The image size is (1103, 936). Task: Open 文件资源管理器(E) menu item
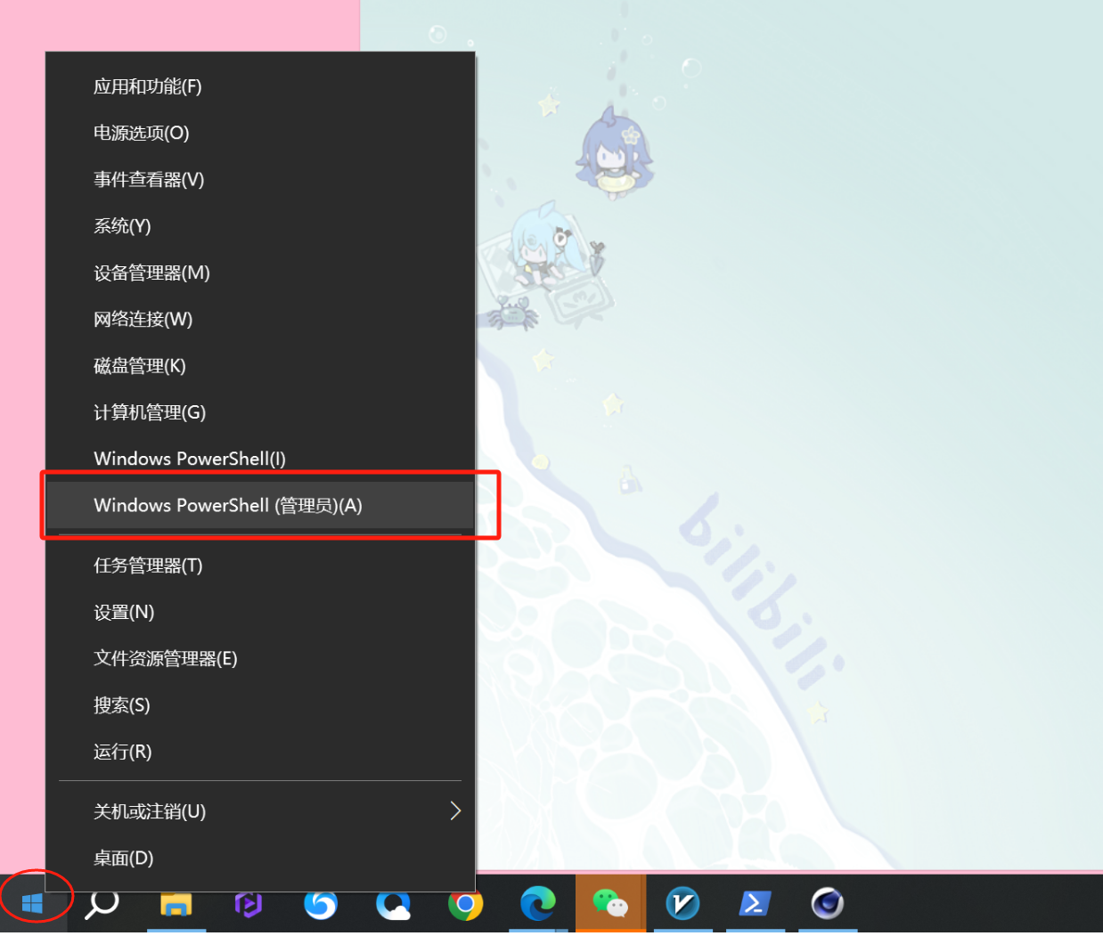166,659
